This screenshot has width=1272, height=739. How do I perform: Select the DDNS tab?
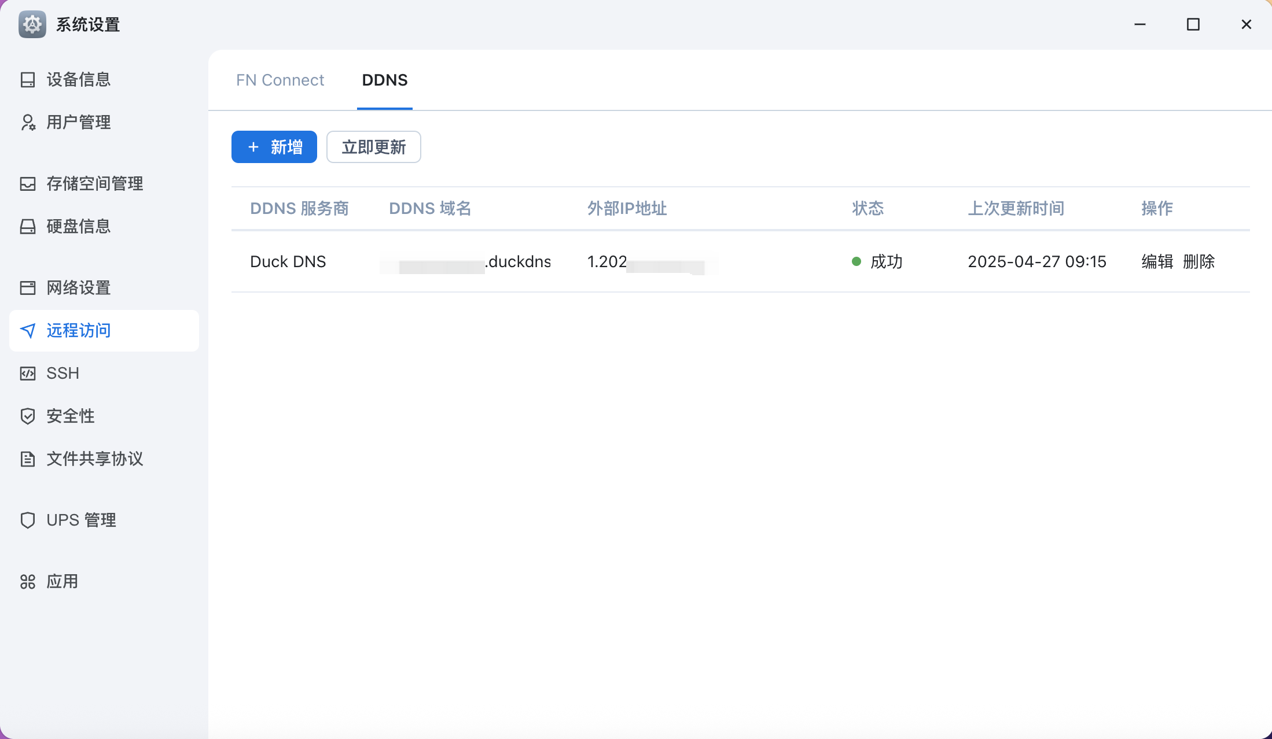[385, 80]
